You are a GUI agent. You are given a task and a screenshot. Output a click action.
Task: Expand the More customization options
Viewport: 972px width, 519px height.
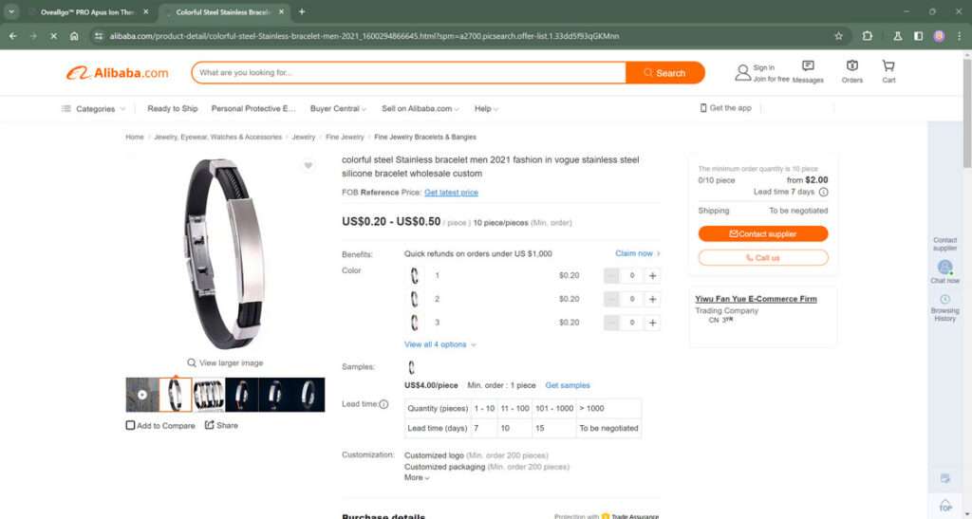pyautogui.click(x=417, y=477)
